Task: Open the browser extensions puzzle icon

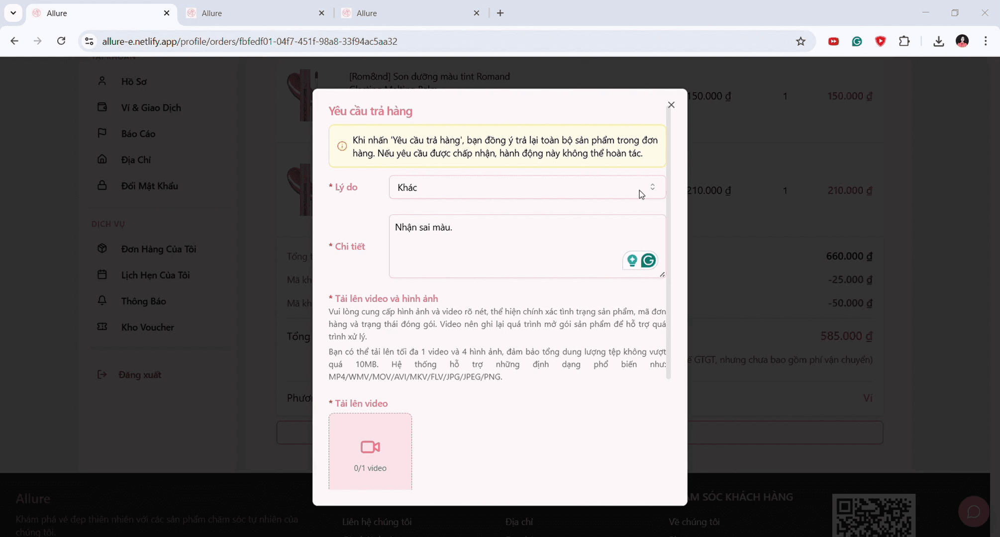Action: point(904,41)
